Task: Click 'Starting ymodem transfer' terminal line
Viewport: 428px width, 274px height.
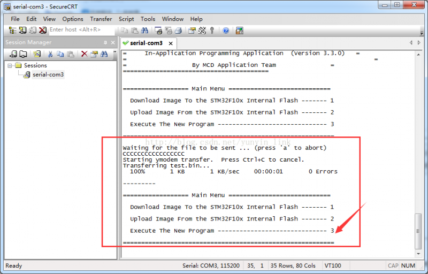Action: tap(213, 159)
